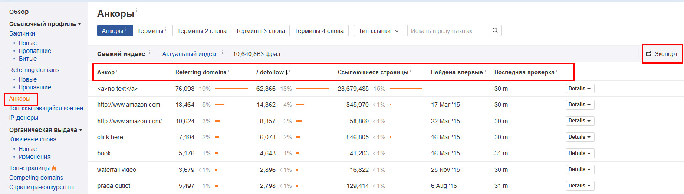Go to Competing domains page

(x=36, y=178)
